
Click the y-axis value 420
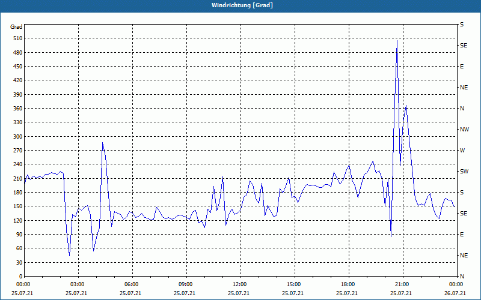click(x=18, y=80)
